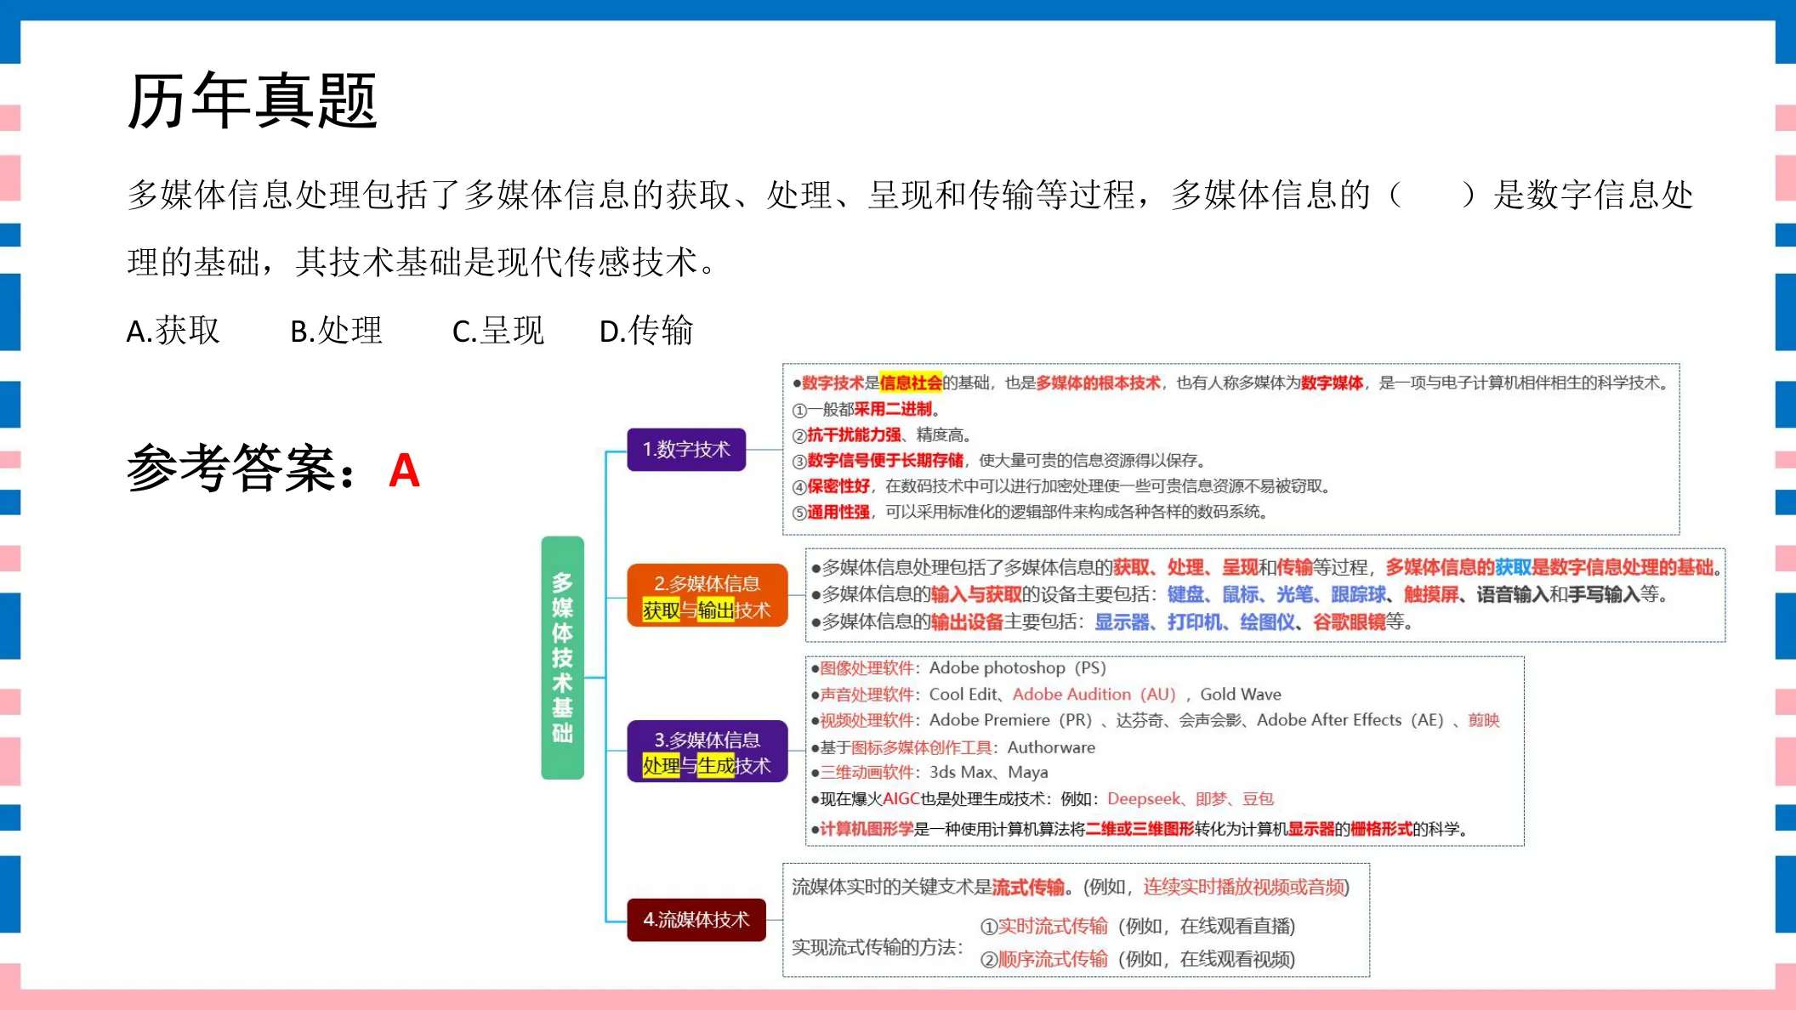Click the line 图像处理软件: Adobe photoshop (PS)
Screen dimensions: 1796x1010
(958, 668)
